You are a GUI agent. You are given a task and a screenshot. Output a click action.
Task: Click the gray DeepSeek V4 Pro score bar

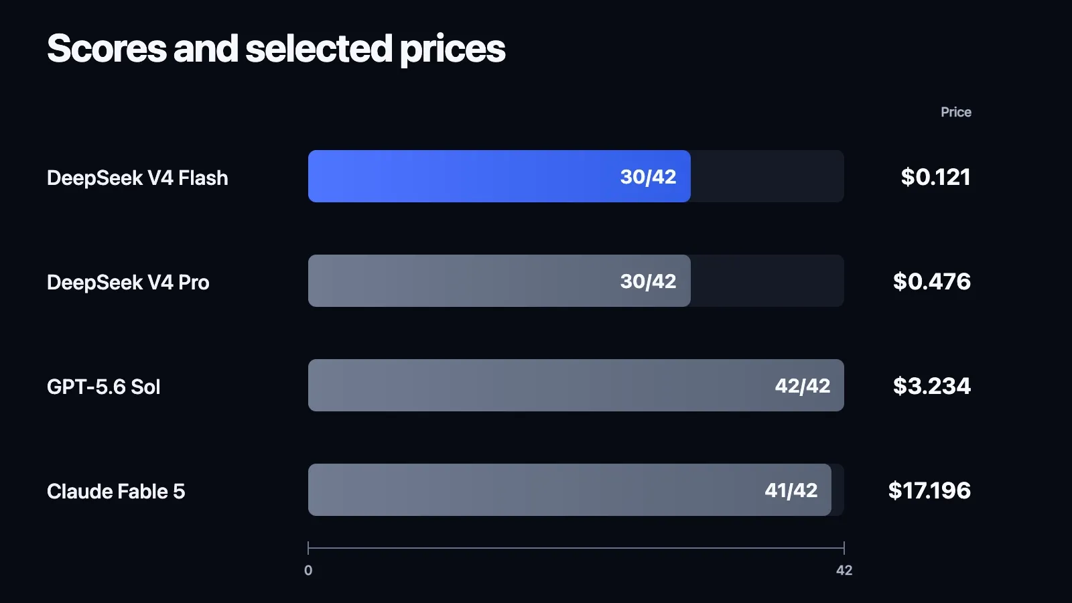click(x=499, y=281)
